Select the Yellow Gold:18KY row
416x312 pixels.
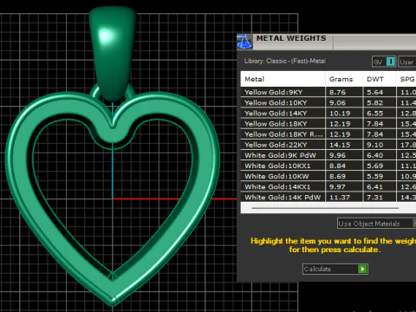[328, 124]
